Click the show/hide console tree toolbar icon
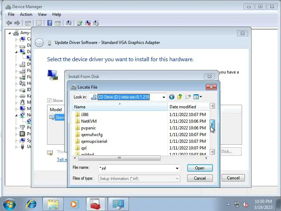Screen dimensions: 281x211 (x=28, y=23)
